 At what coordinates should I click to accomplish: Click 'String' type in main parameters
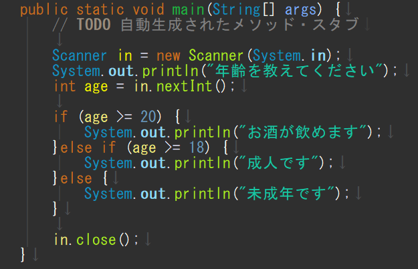tap(237, 10)
